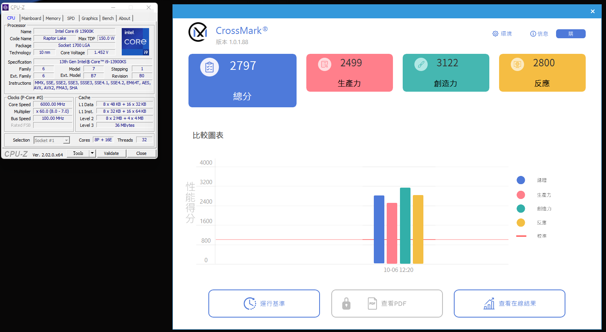Viewport: 606px width, 332px height.
Task: Click the yellow responsiveness legend swatch
Action: pos(521,222)
